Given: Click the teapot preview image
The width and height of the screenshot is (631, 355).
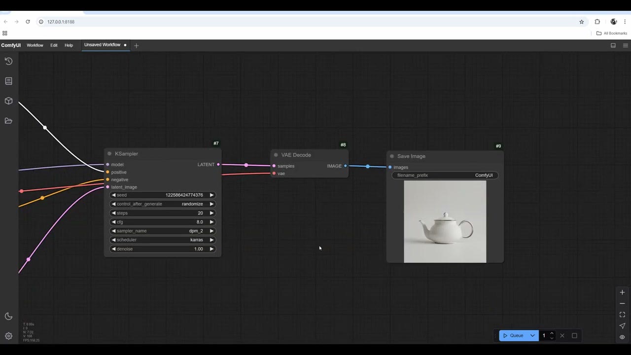Looking at the screenshot, I should click(x=445, y=222).
